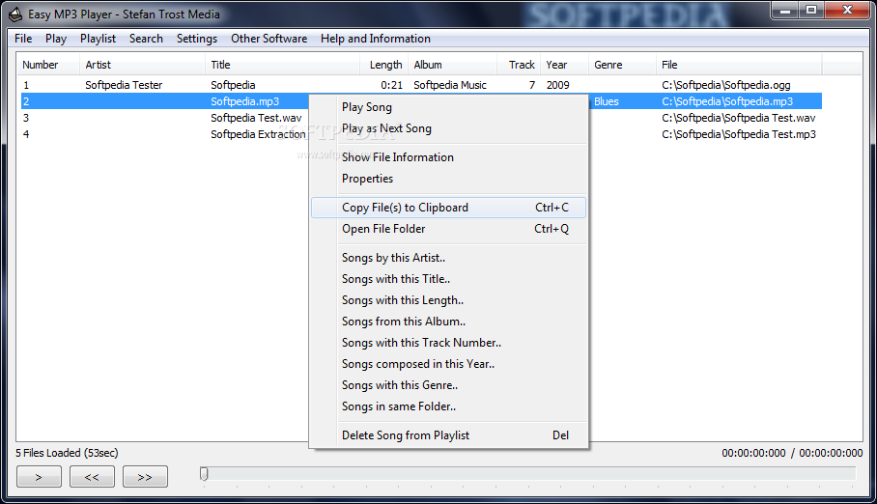The width and height of the screenshot is (877, 504).
Task: Sort by the Track column header
Action: tap(519, 65)
